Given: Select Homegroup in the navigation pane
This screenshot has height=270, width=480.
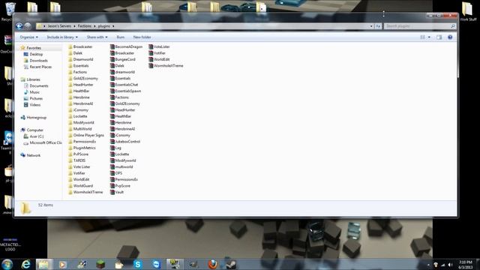Looking at the screenshot, I should [37, 118].
